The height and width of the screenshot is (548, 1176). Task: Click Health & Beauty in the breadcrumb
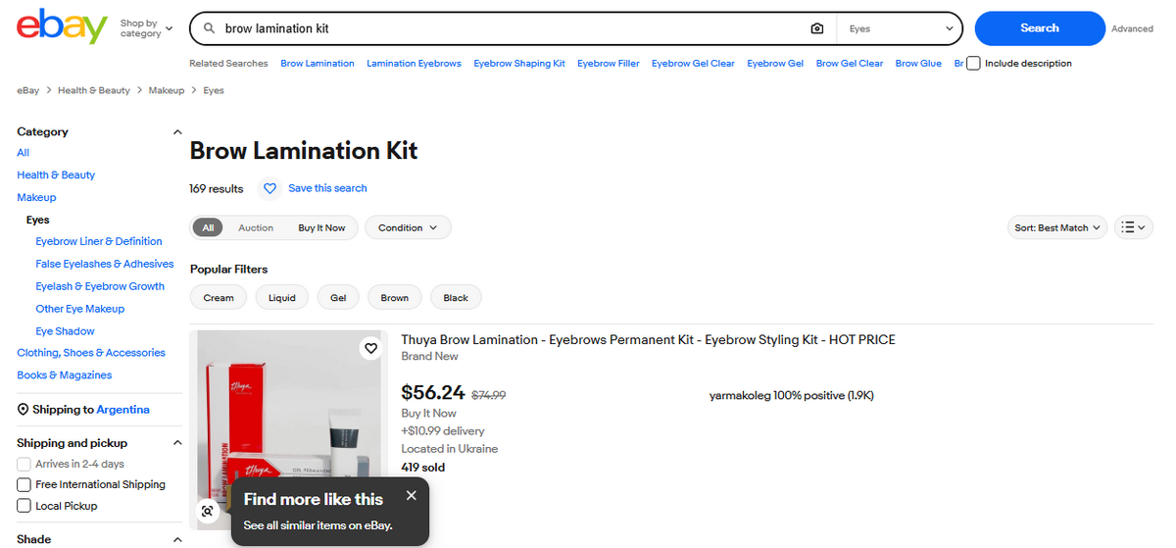94,90
